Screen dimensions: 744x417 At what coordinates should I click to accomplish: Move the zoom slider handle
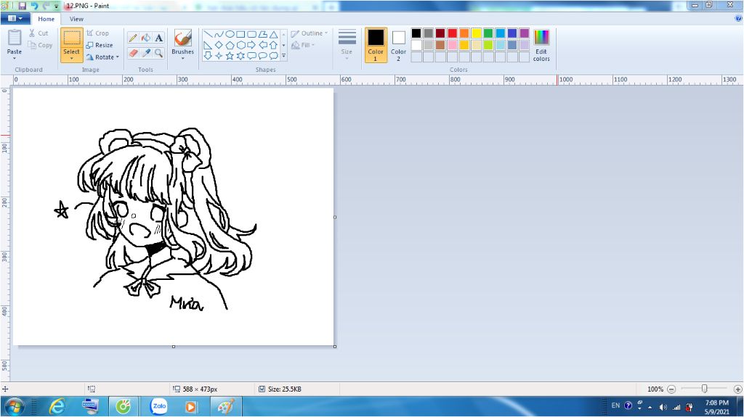coord(705,389)
